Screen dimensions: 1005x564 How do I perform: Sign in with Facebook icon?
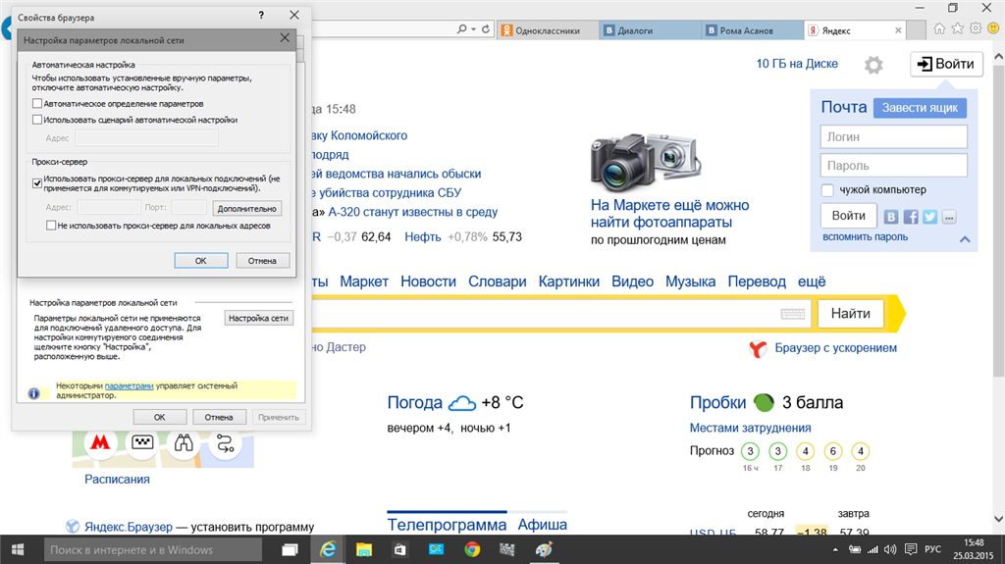[x=911, y=217]
